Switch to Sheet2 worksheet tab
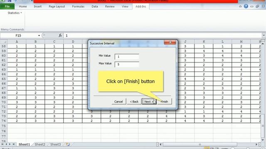This screenshot has height=149, width=266. [x=40, y=144]
